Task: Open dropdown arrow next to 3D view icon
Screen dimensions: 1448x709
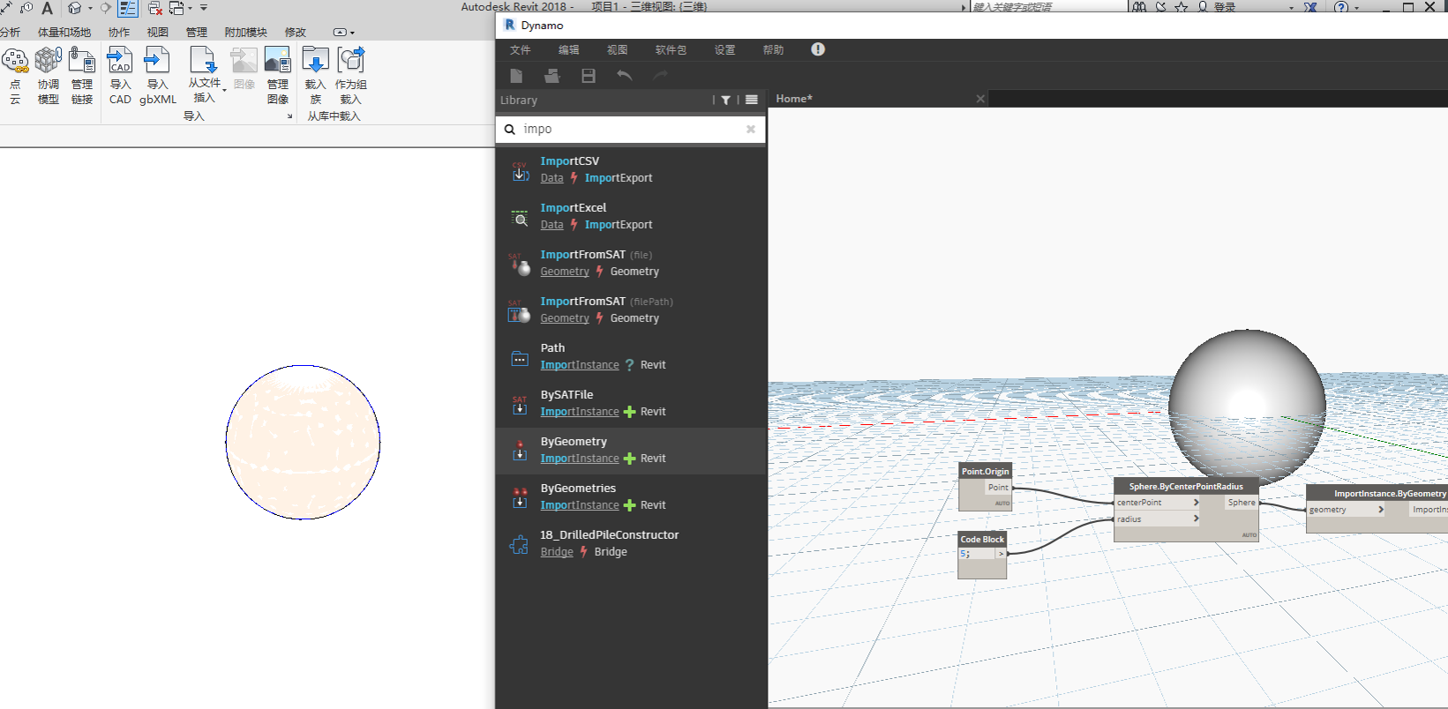Action: click(x=90, y=8)
